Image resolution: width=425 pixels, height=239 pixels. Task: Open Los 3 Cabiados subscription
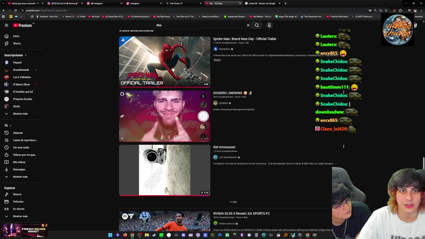tap(21, 77)
